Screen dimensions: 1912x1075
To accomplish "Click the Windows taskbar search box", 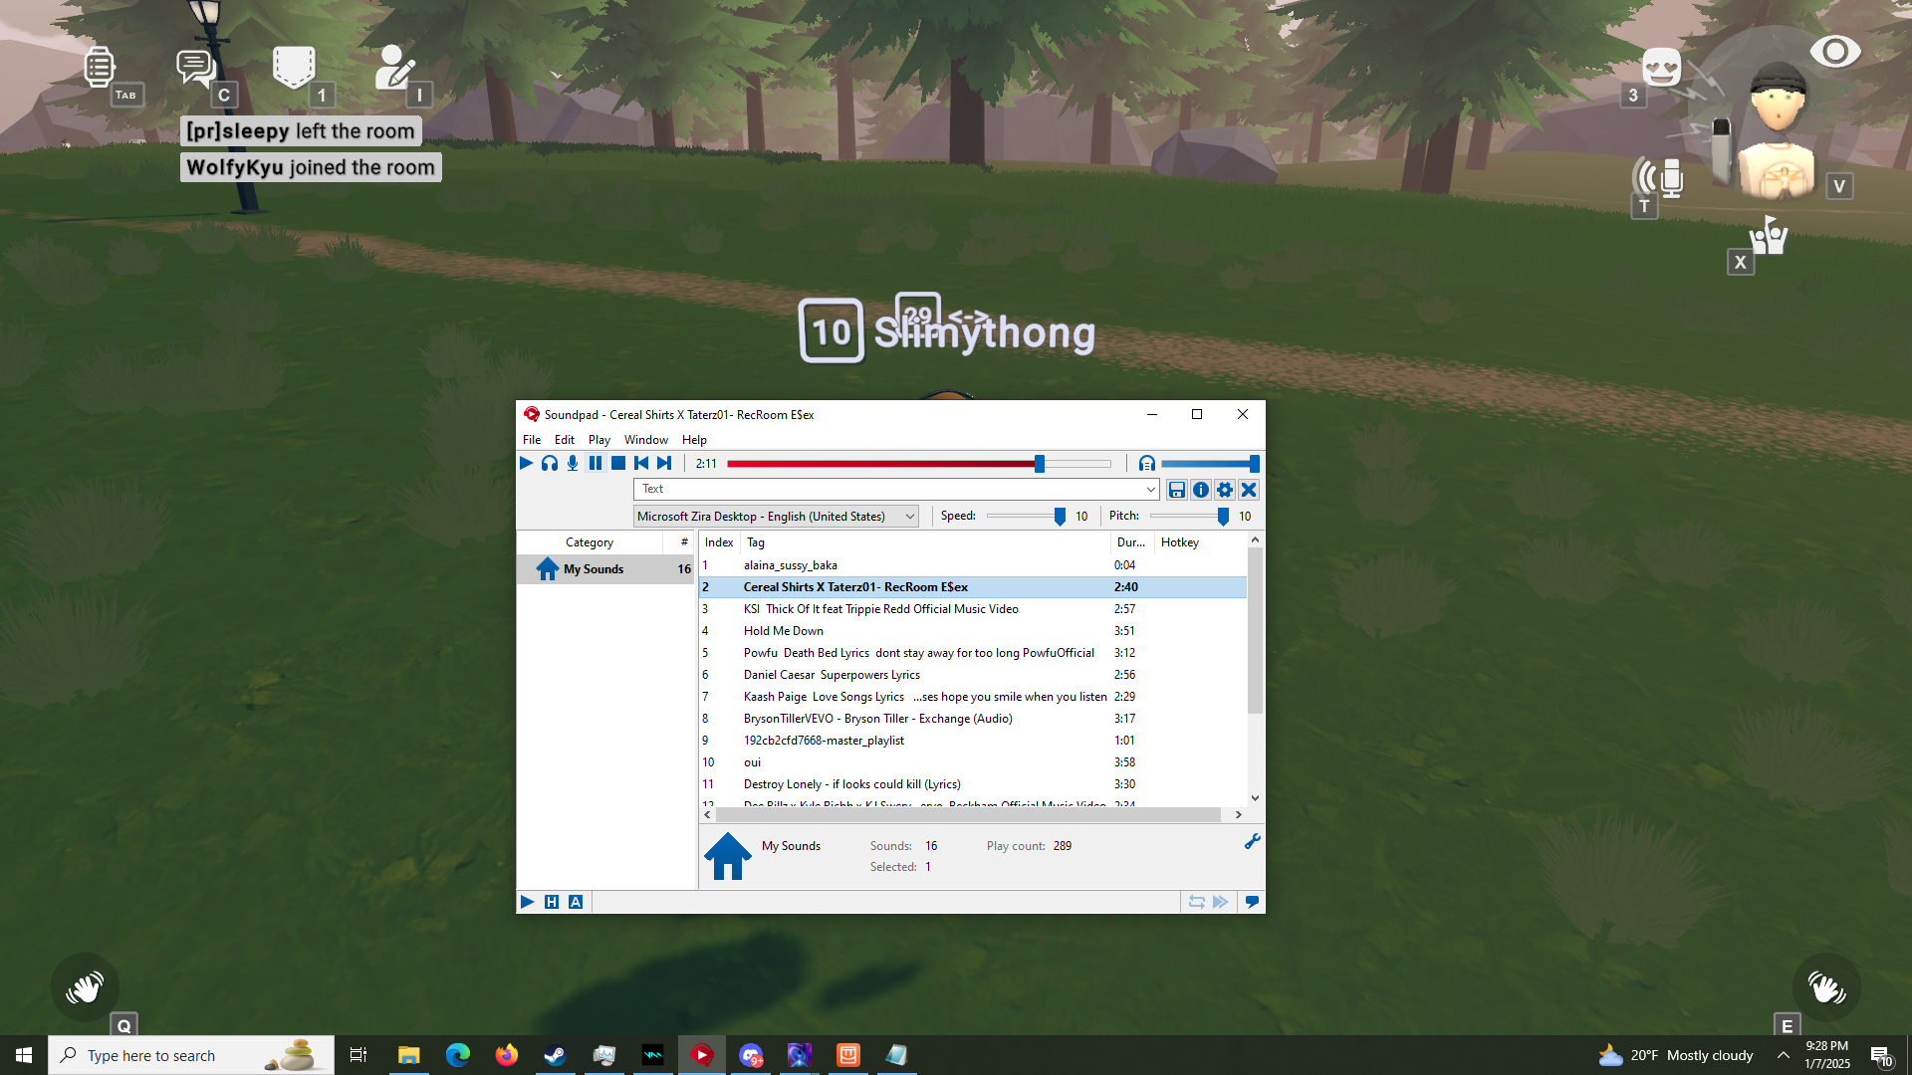I will tap(169, 1055).
